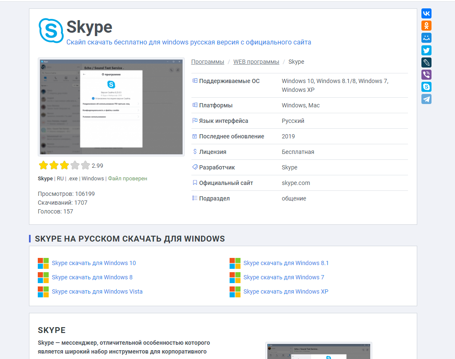Click heading SKYPE НА РУССКОМ СКАЧАТЬ
The height and width of the screenshot is (359, 455).
point(130,239)
